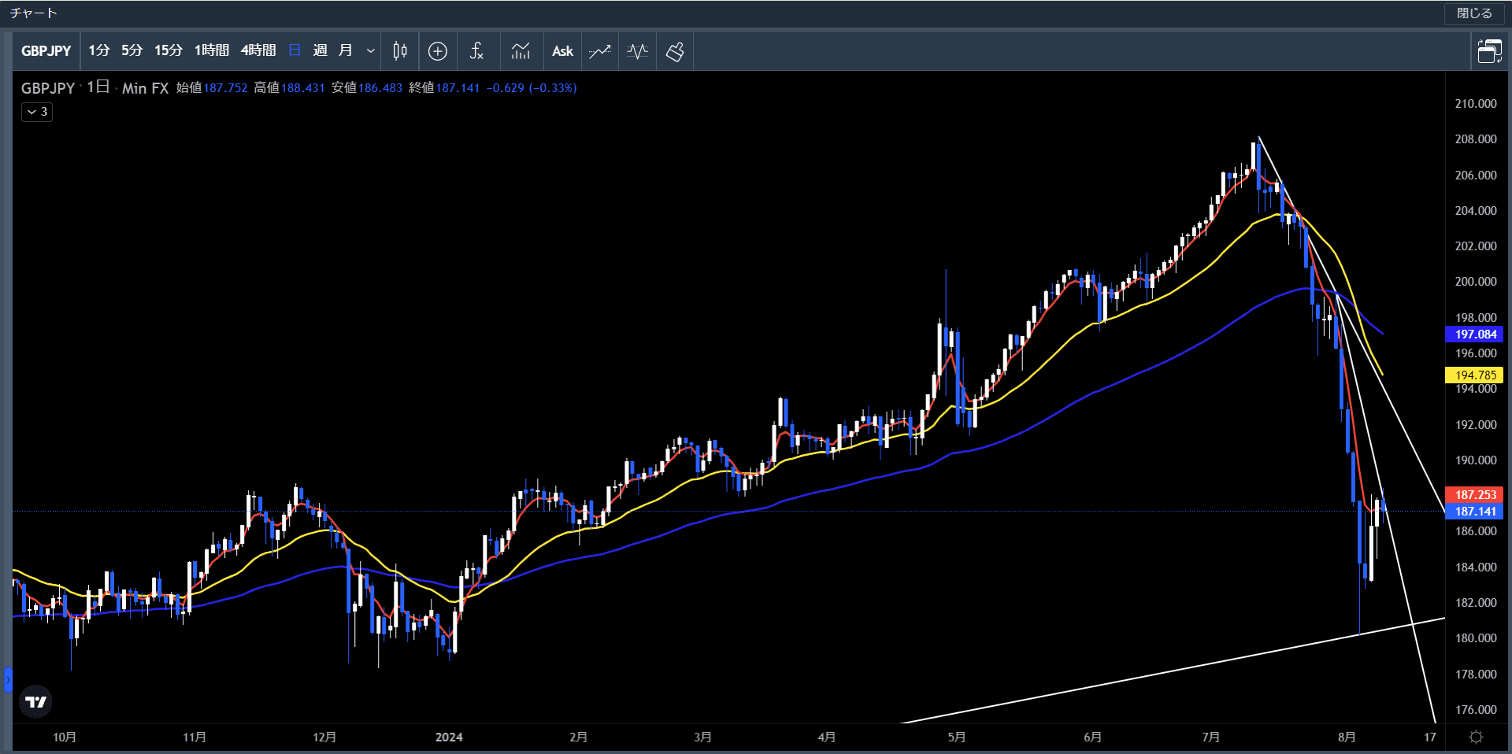Click the pulse waveform icon in toolbar
1512x754 pixels.
point(637,51)
